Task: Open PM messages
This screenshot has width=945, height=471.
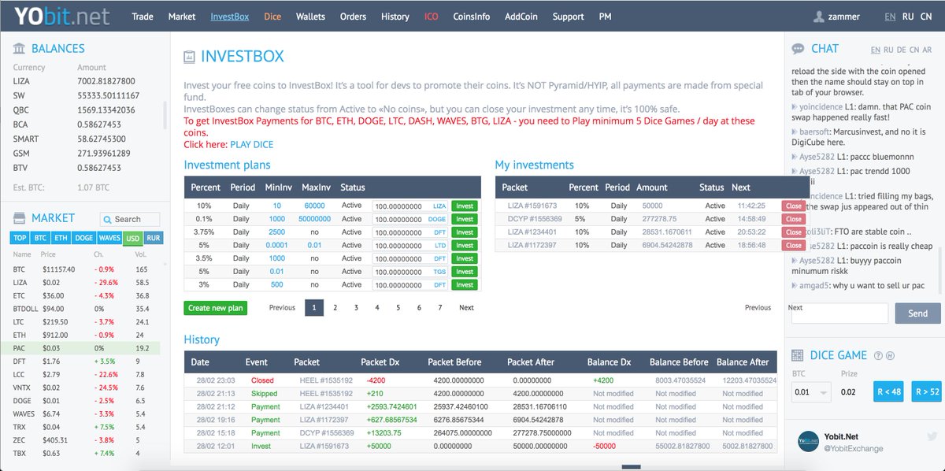Action: pyautogui.click(x=605, y=17)
